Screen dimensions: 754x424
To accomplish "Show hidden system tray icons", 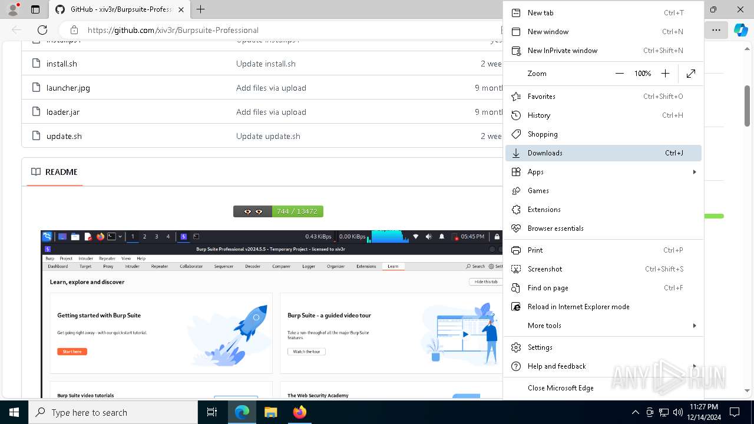I will (635, 412).
